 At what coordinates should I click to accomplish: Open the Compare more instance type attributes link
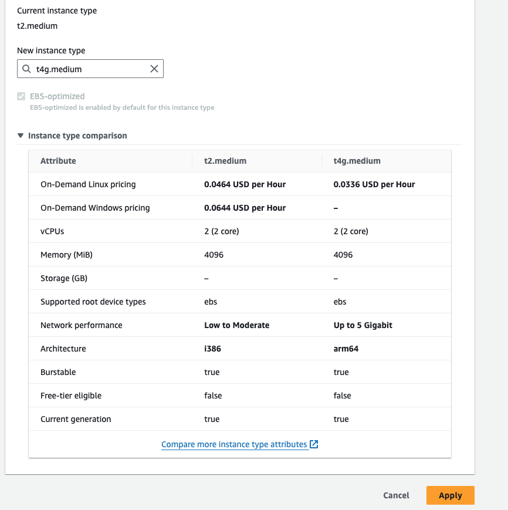(234, 444)
